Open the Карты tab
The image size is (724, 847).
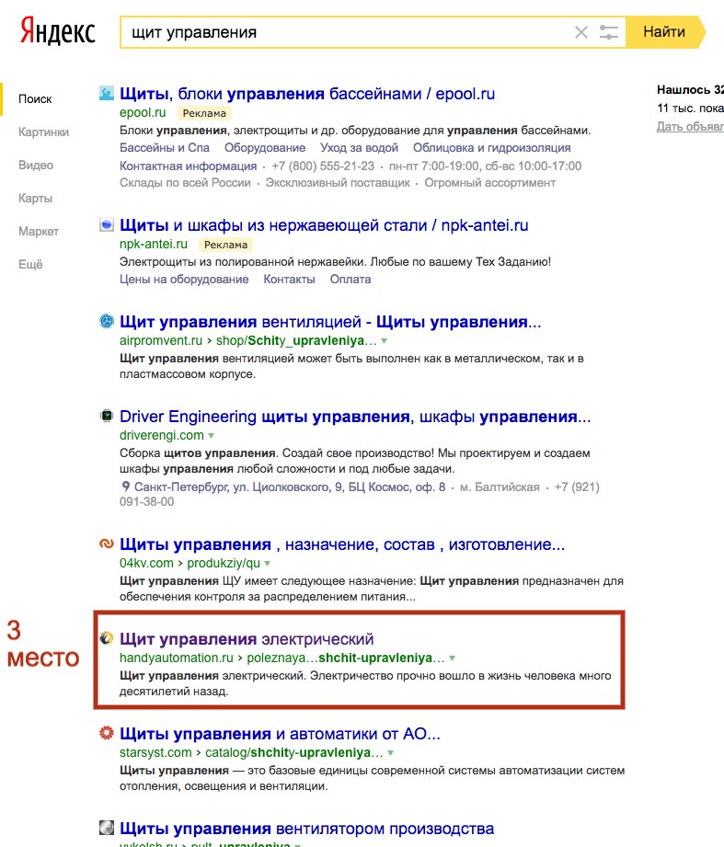click(35, 198)
